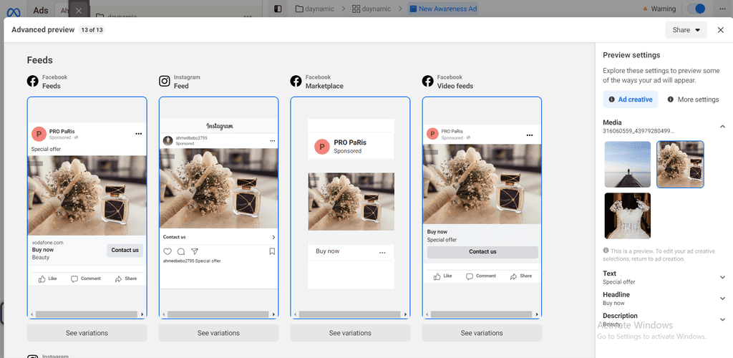Toggle the blue switch in background header

coord(696,9)
